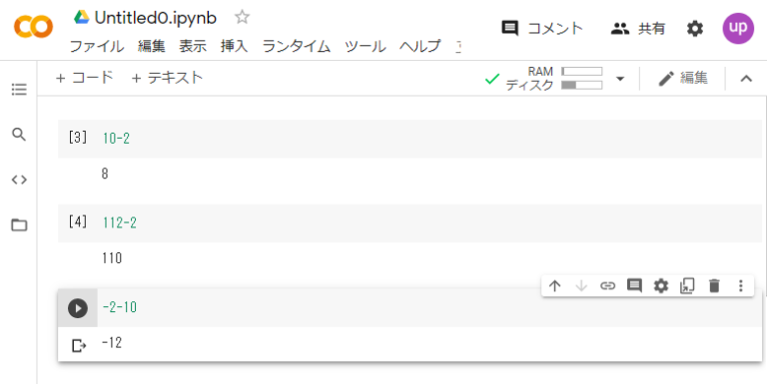Click the 共有 share button

pyautogui.click(x=638, y=28)
